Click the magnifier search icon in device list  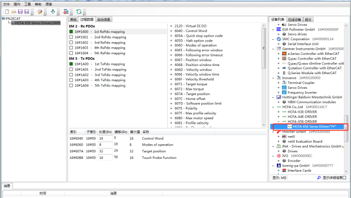point(319,178)
